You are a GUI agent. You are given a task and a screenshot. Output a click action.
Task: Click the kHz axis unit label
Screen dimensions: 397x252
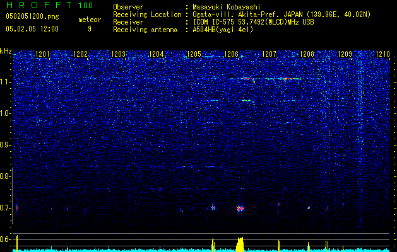click(6, 51)
